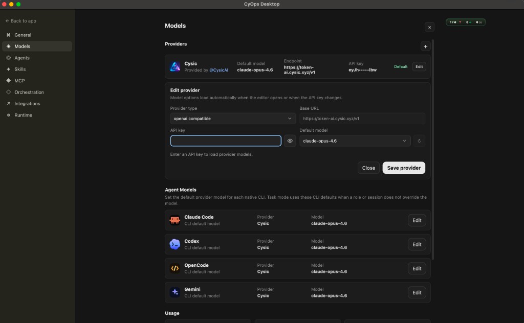
Task: Open Skills settings section
Action: click(37, 69)
